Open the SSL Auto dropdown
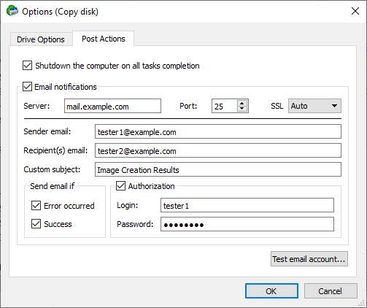Screen dimensions: 367x308 click(x=314, y=106)
